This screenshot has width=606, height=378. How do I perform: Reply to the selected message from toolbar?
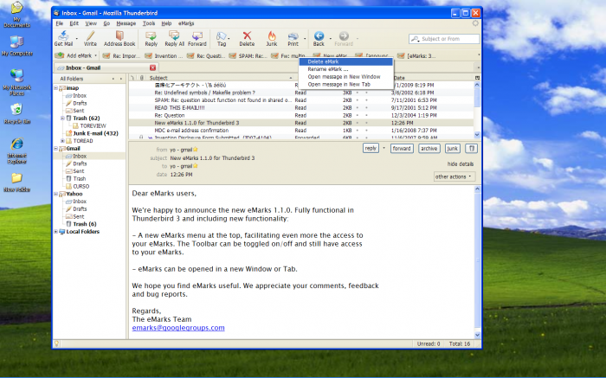151,36
